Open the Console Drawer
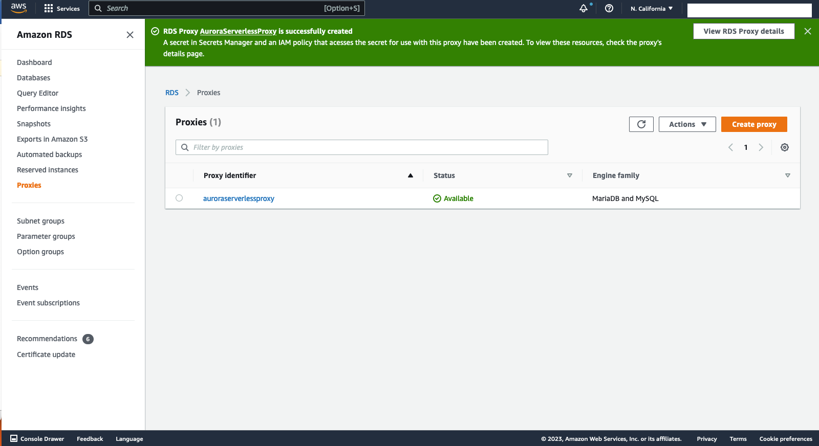The height and width of the screenshot is (446, 819). (x=37, y=439)
